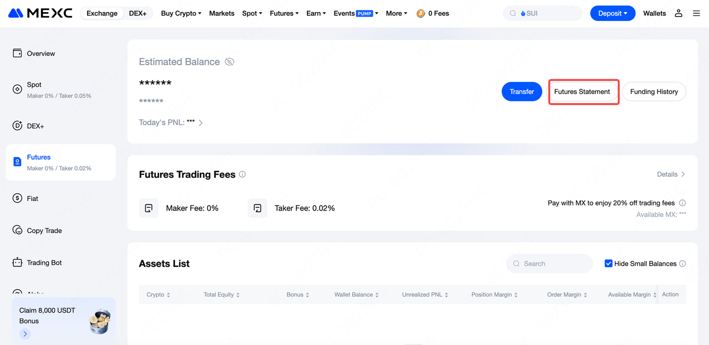Expand Today's PNL chevron
The image size is (709, 345).
click(x=201, y=123)
